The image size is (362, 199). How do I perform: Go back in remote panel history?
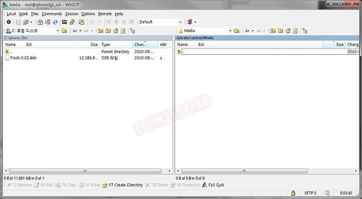point(247,31)
